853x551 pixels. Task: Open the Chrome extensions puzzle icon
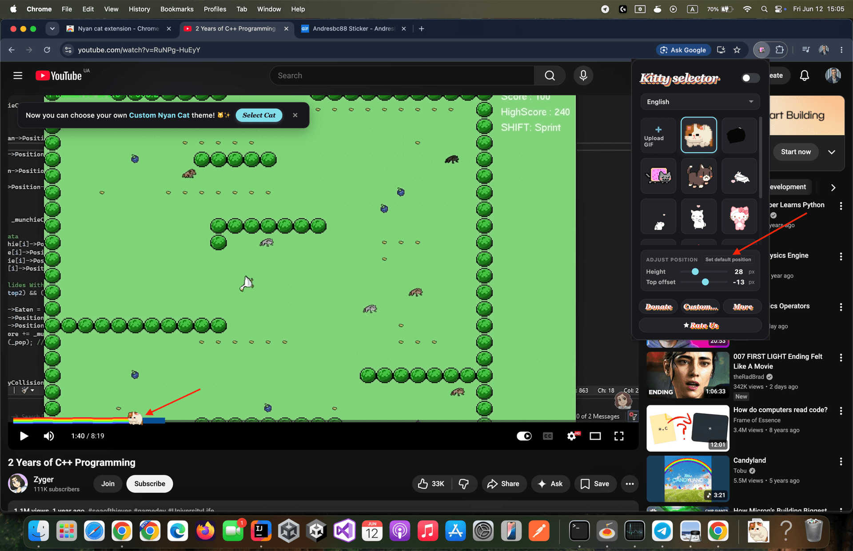click(779, 50)
